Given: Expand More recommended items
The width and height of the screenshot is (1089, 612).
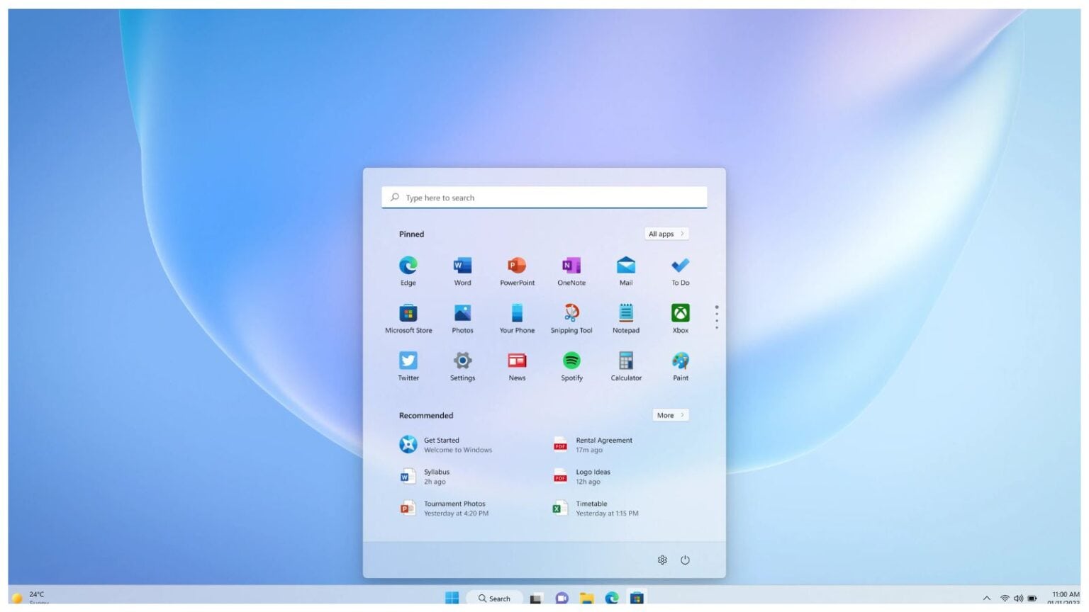Looking at the screenshot, I should pyautogui.click(x=670, y=415).
